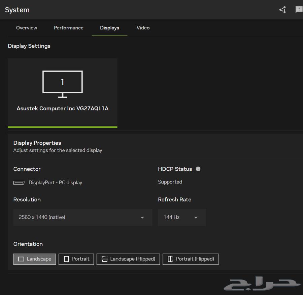The image size is (303, 295).
Task: Choose Portrait (Flipped) orientation
Action: tap(191, 259)
